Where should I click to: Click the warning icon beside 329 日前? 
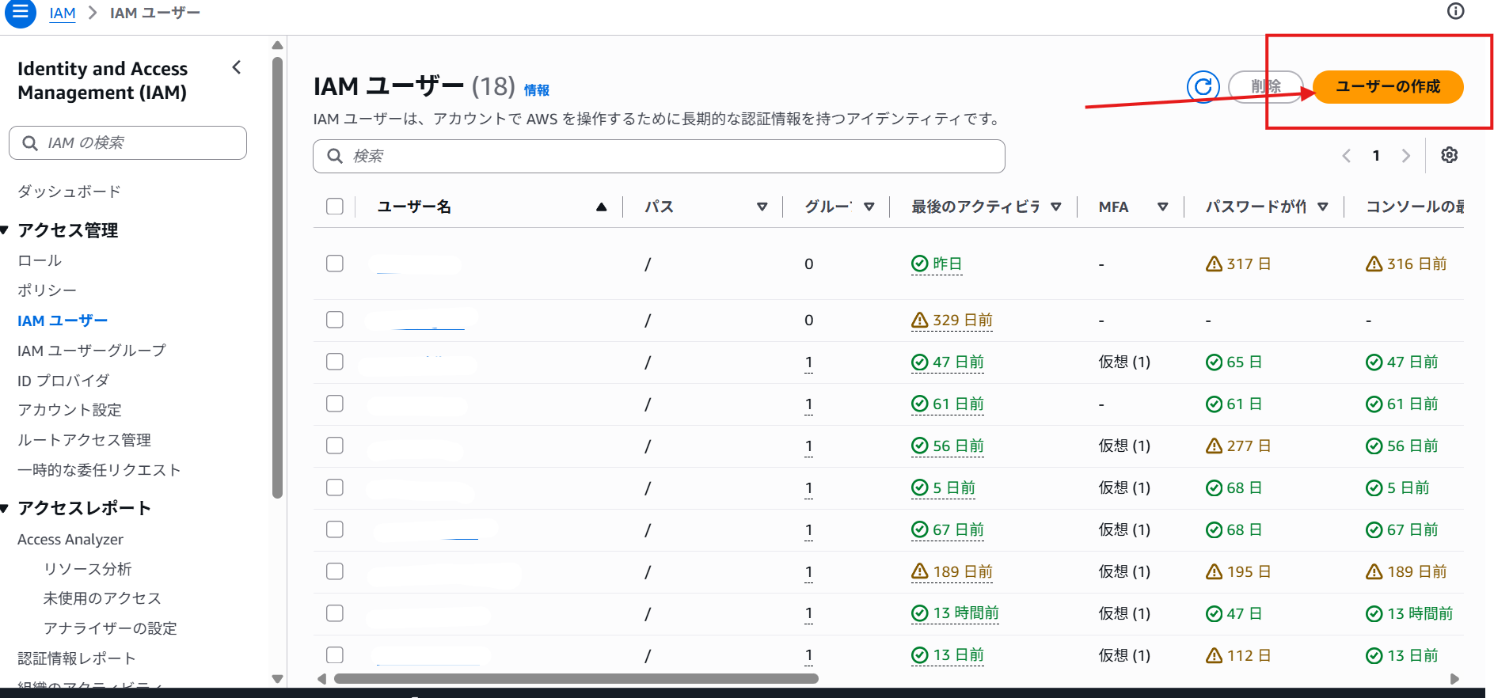[919, 320]
